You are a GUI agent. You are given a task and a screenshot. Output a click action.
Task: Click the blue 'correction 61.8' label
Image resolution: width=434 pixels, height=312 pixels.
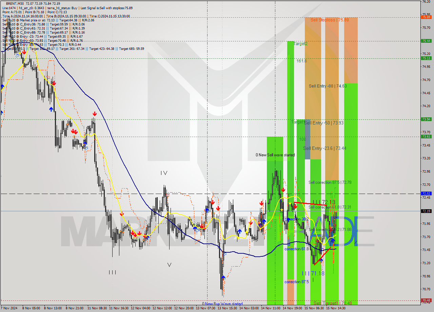297,249
